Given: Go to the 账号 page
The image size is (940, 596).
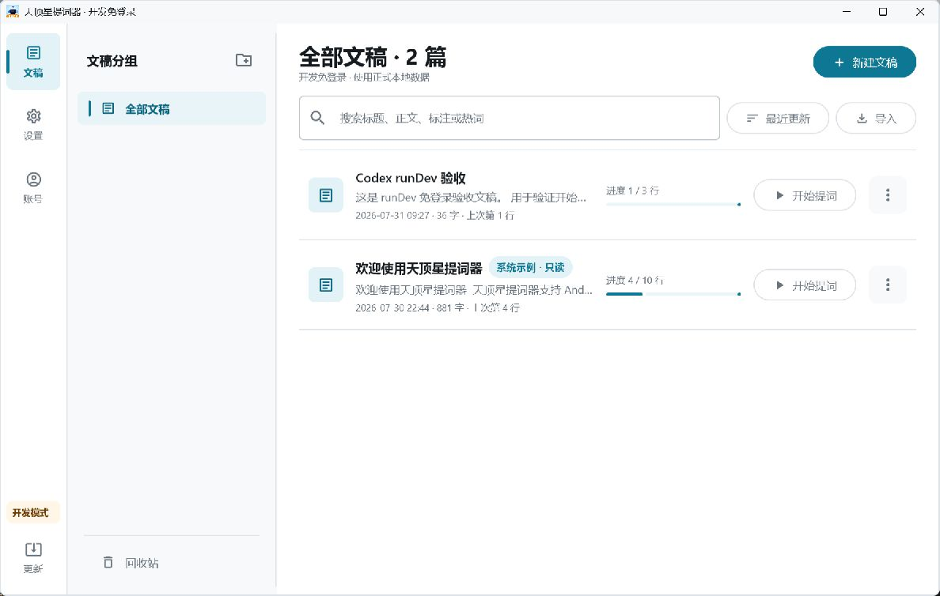Looking at the screenshot, I should [33, 188].
